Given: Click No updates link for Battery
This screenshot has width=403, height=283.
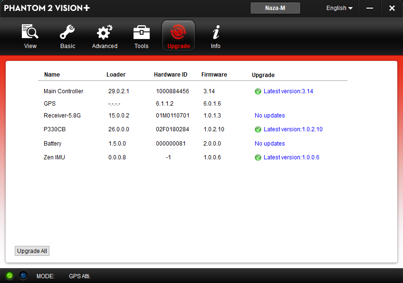Looking at the screenshot, I should click(269, 144).
